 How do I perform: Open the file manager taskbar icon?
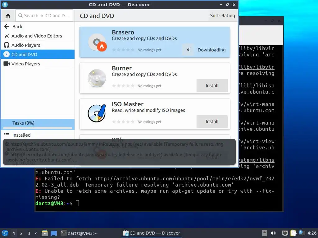pyautogui.click(x=45, y=233)
